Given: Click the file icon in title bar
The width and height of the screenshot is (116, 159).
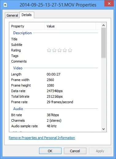Looking at the screenshot, I should click(x=6, y=5).
